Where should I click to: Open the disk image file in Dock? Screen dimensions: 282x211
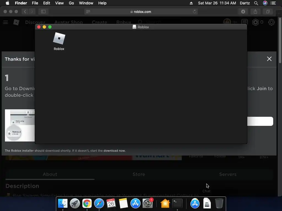click(207, 203)
